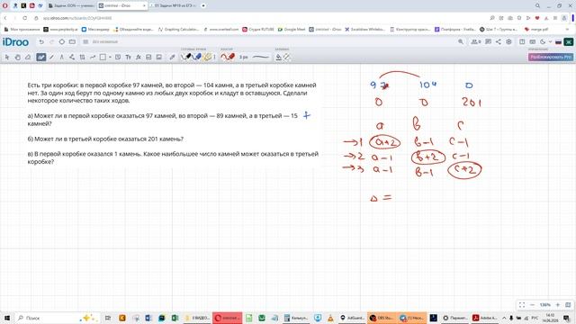
Task: Select the straight line tool
Action: pyautogui.click(x=51, y=57)
